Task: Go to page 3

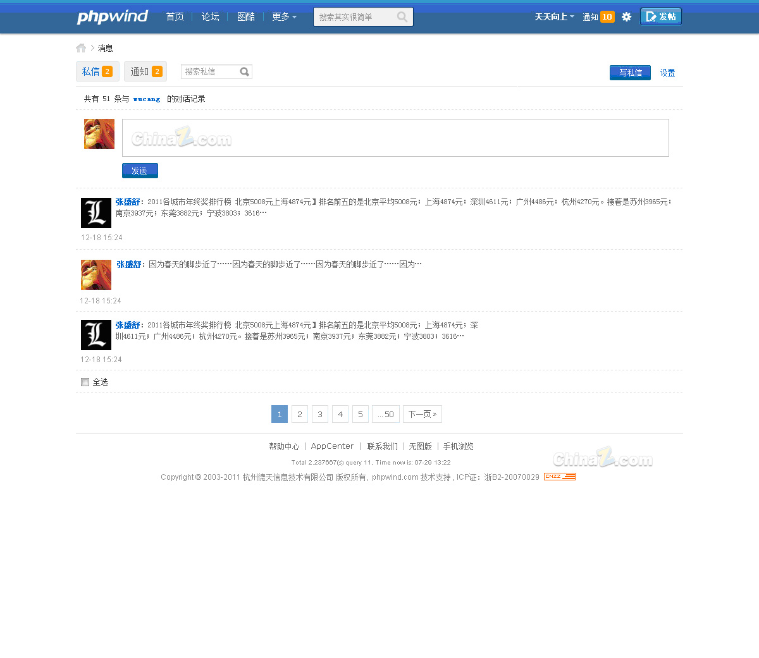Action: pos(320,414)
